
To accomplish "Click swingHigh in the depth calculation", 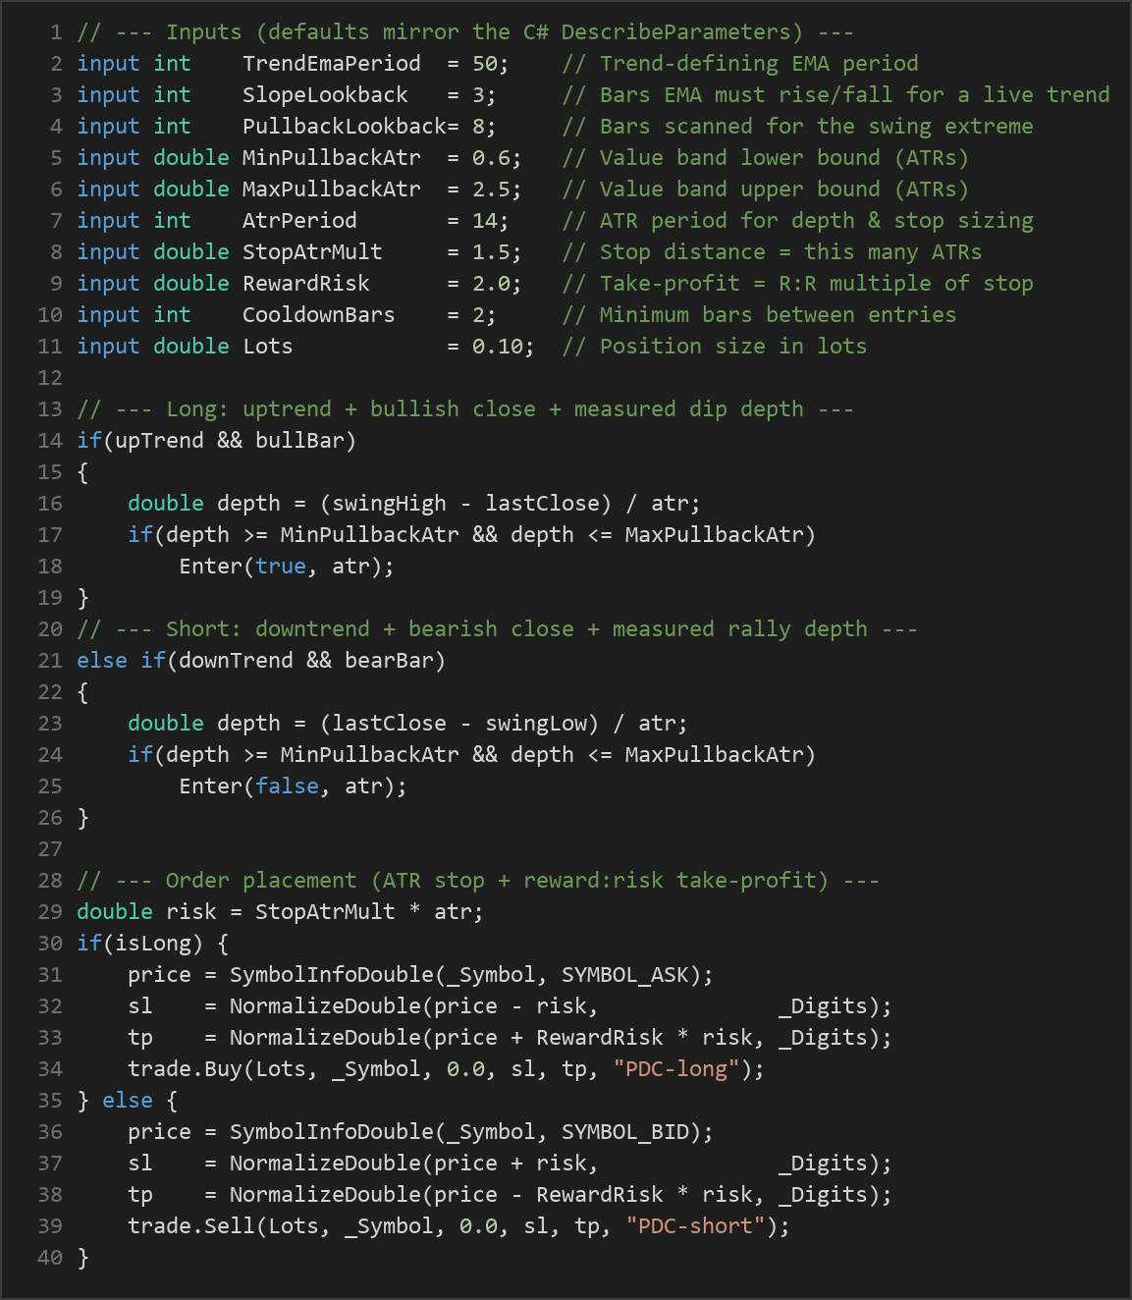I will pos(389,504).
